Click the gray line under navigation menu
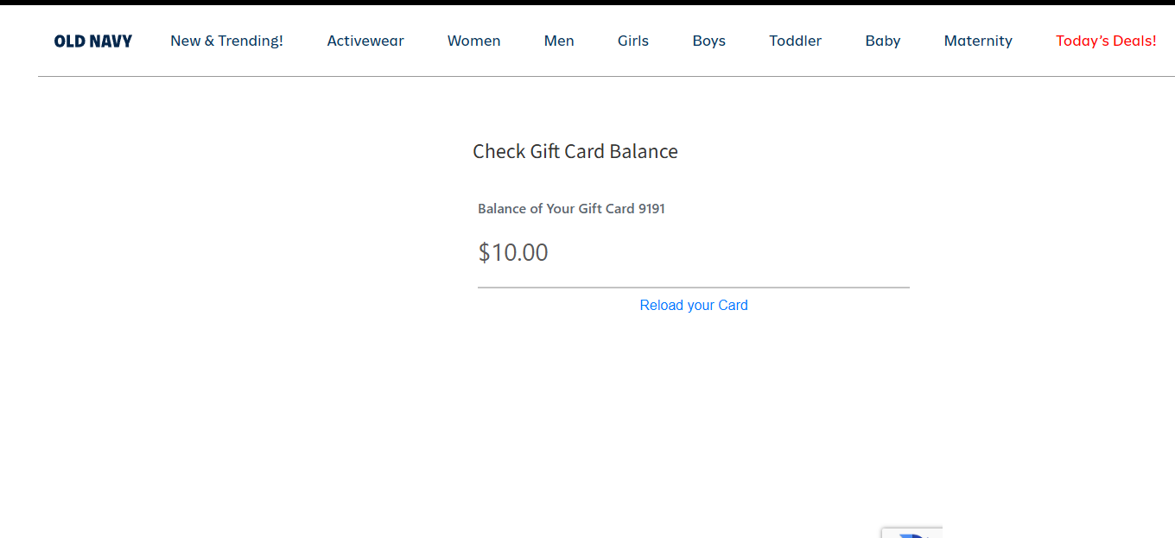Screen dimensions: 1175x538 pos(605,76)
